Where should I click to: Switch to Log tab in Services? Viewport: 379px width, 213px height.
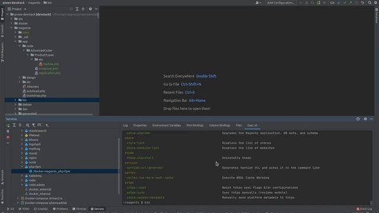(125, 125)
